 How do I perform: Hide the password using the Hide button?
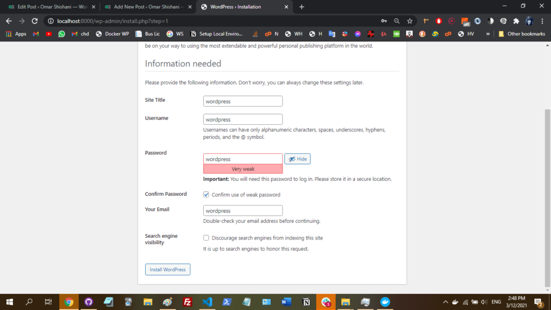297,159
